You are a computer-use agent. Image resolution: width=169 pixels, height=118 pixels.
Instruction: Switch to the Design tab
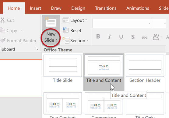point(78,8)
